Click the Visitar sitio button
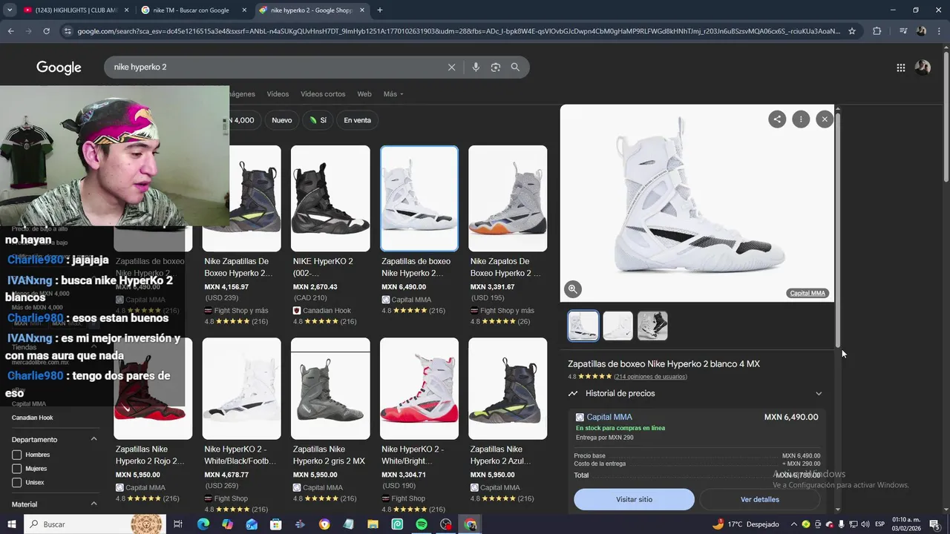This screenshot has height=534, width=950. (634, 499)
